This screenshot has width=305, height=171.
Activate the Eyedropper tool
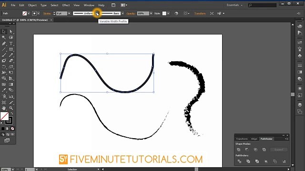coord(4,90)
